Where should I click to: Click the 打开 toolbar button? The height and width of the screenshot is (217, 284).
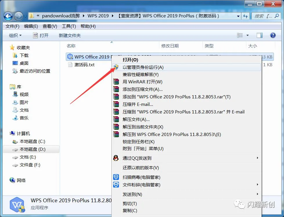[41, 35]
